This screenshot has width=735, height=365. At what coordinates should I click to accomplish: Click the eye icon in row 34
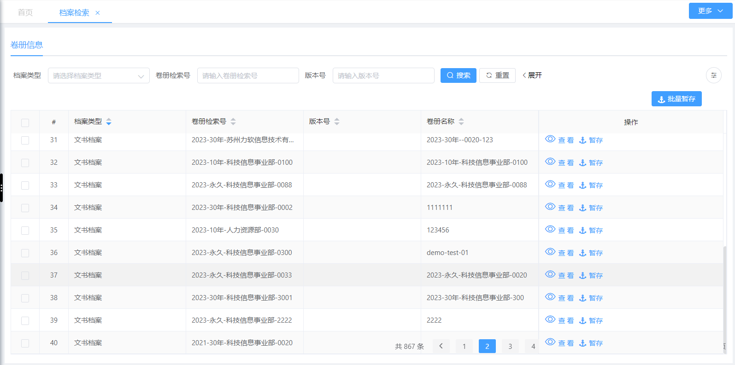[550, 207]
